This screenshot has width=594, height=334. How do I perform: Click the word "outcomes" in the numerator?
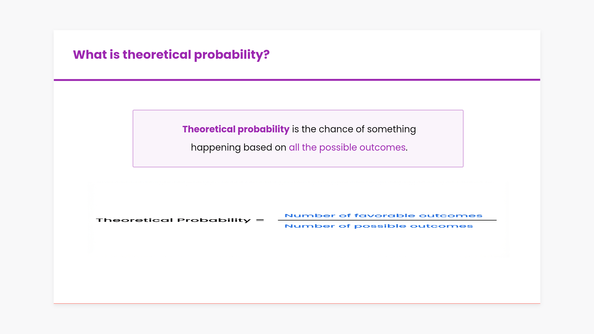click(450, 216)
